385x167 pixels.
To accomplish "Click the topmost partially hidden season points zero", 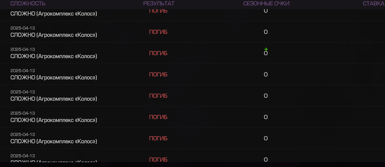I will [266, 11].
